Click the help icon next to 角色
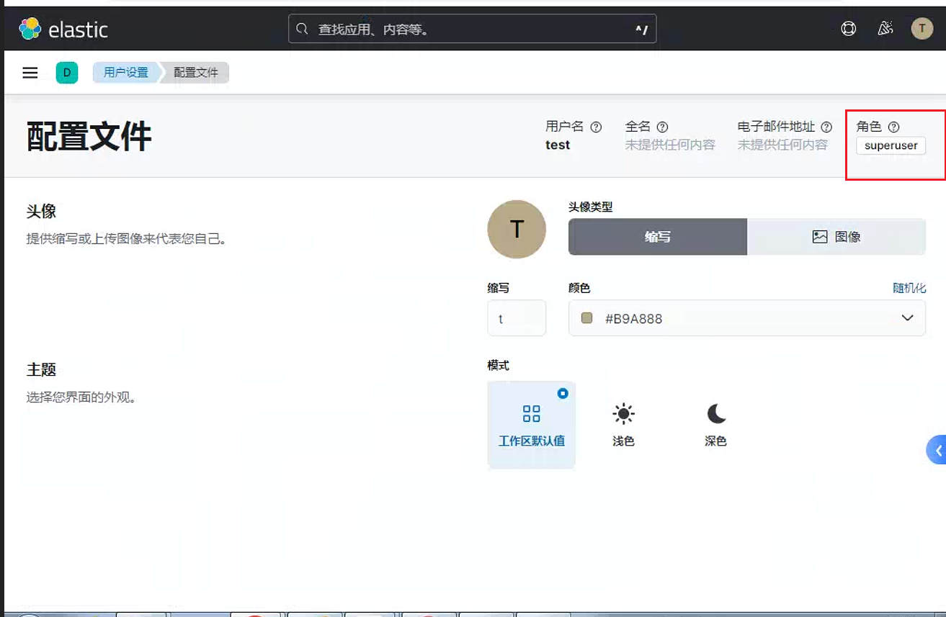The image size is (946, 617). pyautogui.click(x=893, y=127)
